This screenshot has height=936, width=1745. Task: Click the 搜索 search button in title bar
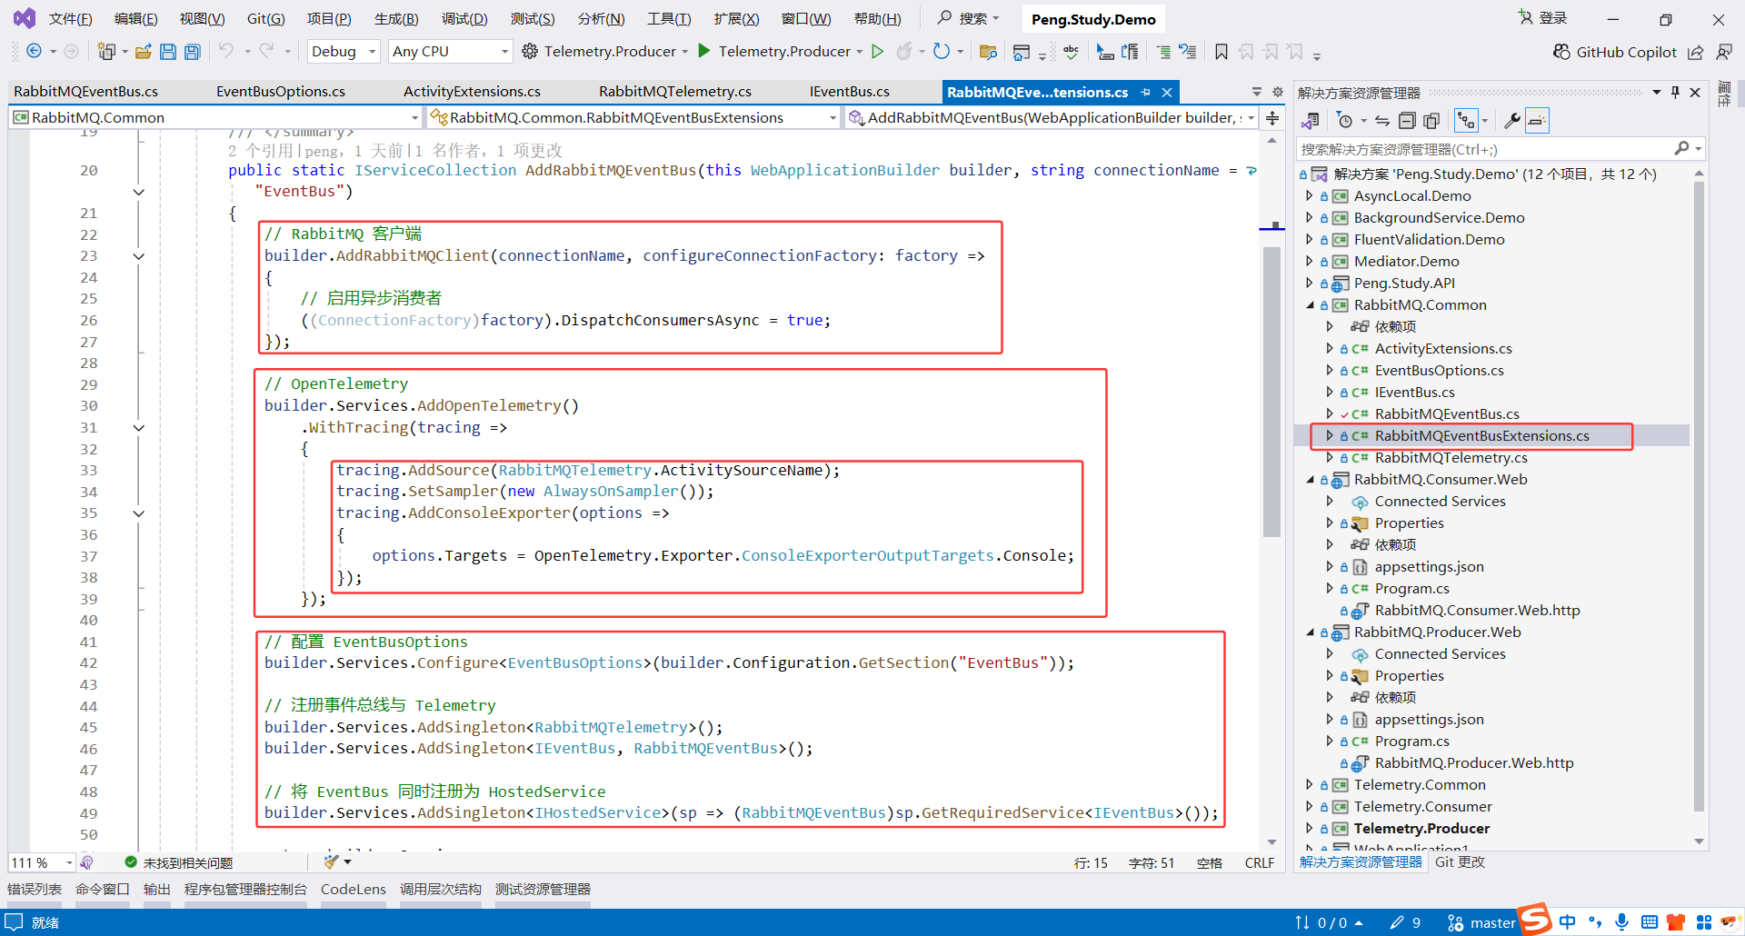[969, 18]
